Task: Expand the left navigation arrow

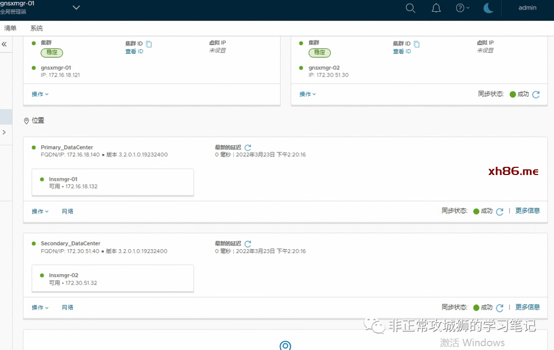Action: 4,133
